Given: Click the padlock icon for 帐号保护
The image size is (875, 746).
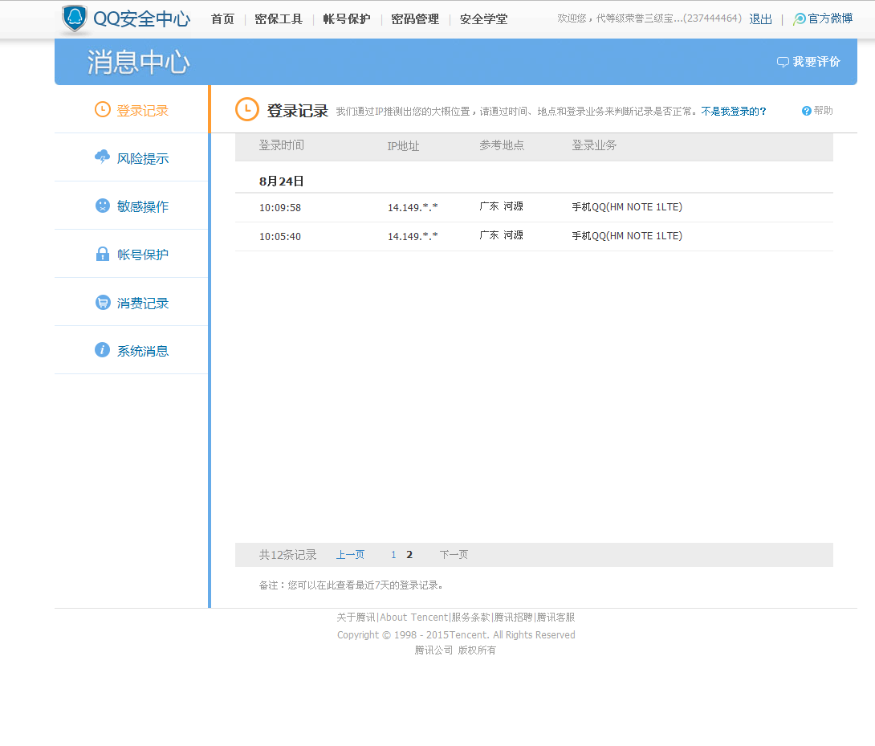Looking at the screenshot, I should pos(103,254).
